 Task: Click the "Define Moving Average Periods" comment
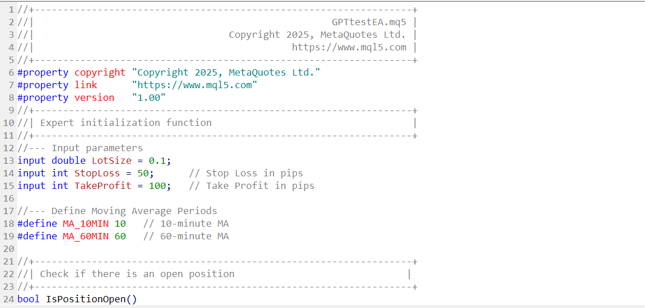[x=134, y=211]
